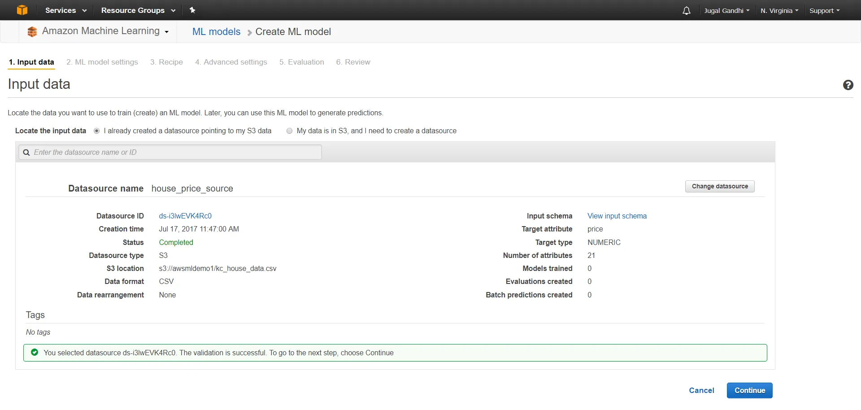This screenshot has height=410, width=861.
Task: Click the search magnifier icon in datasource field
Action: [26, 153]
